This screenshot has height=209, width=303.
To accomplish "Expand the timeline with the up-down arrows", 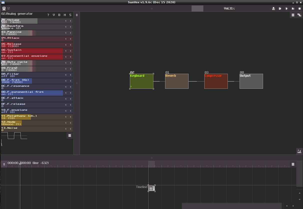I will pyautogui.click(x=4, y=164).
